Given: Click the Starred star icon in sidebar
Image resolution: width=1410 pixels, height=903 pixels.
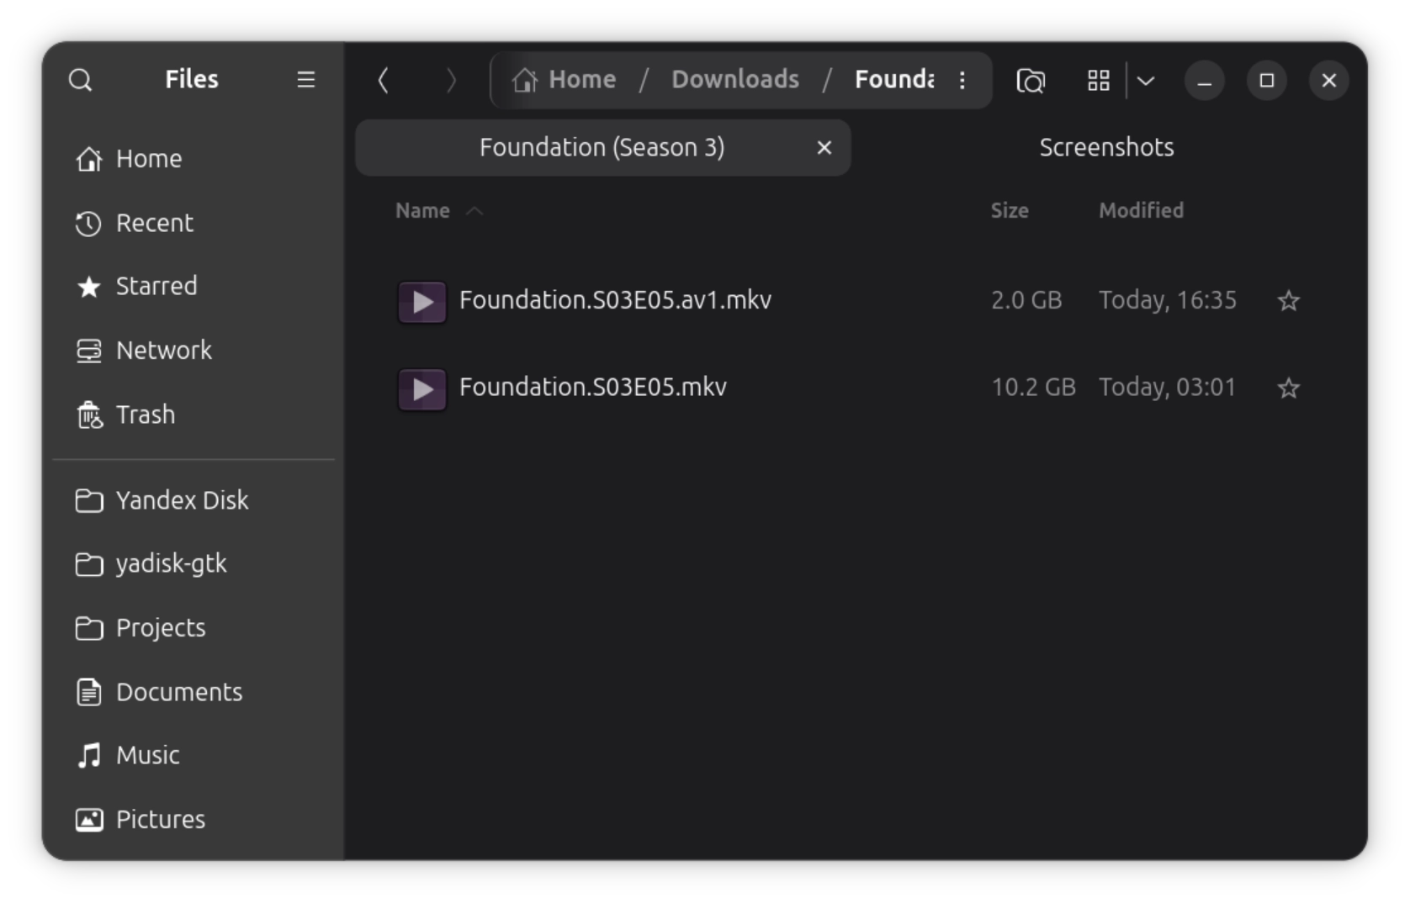Looking at the screenshot, I should [88, 287].
